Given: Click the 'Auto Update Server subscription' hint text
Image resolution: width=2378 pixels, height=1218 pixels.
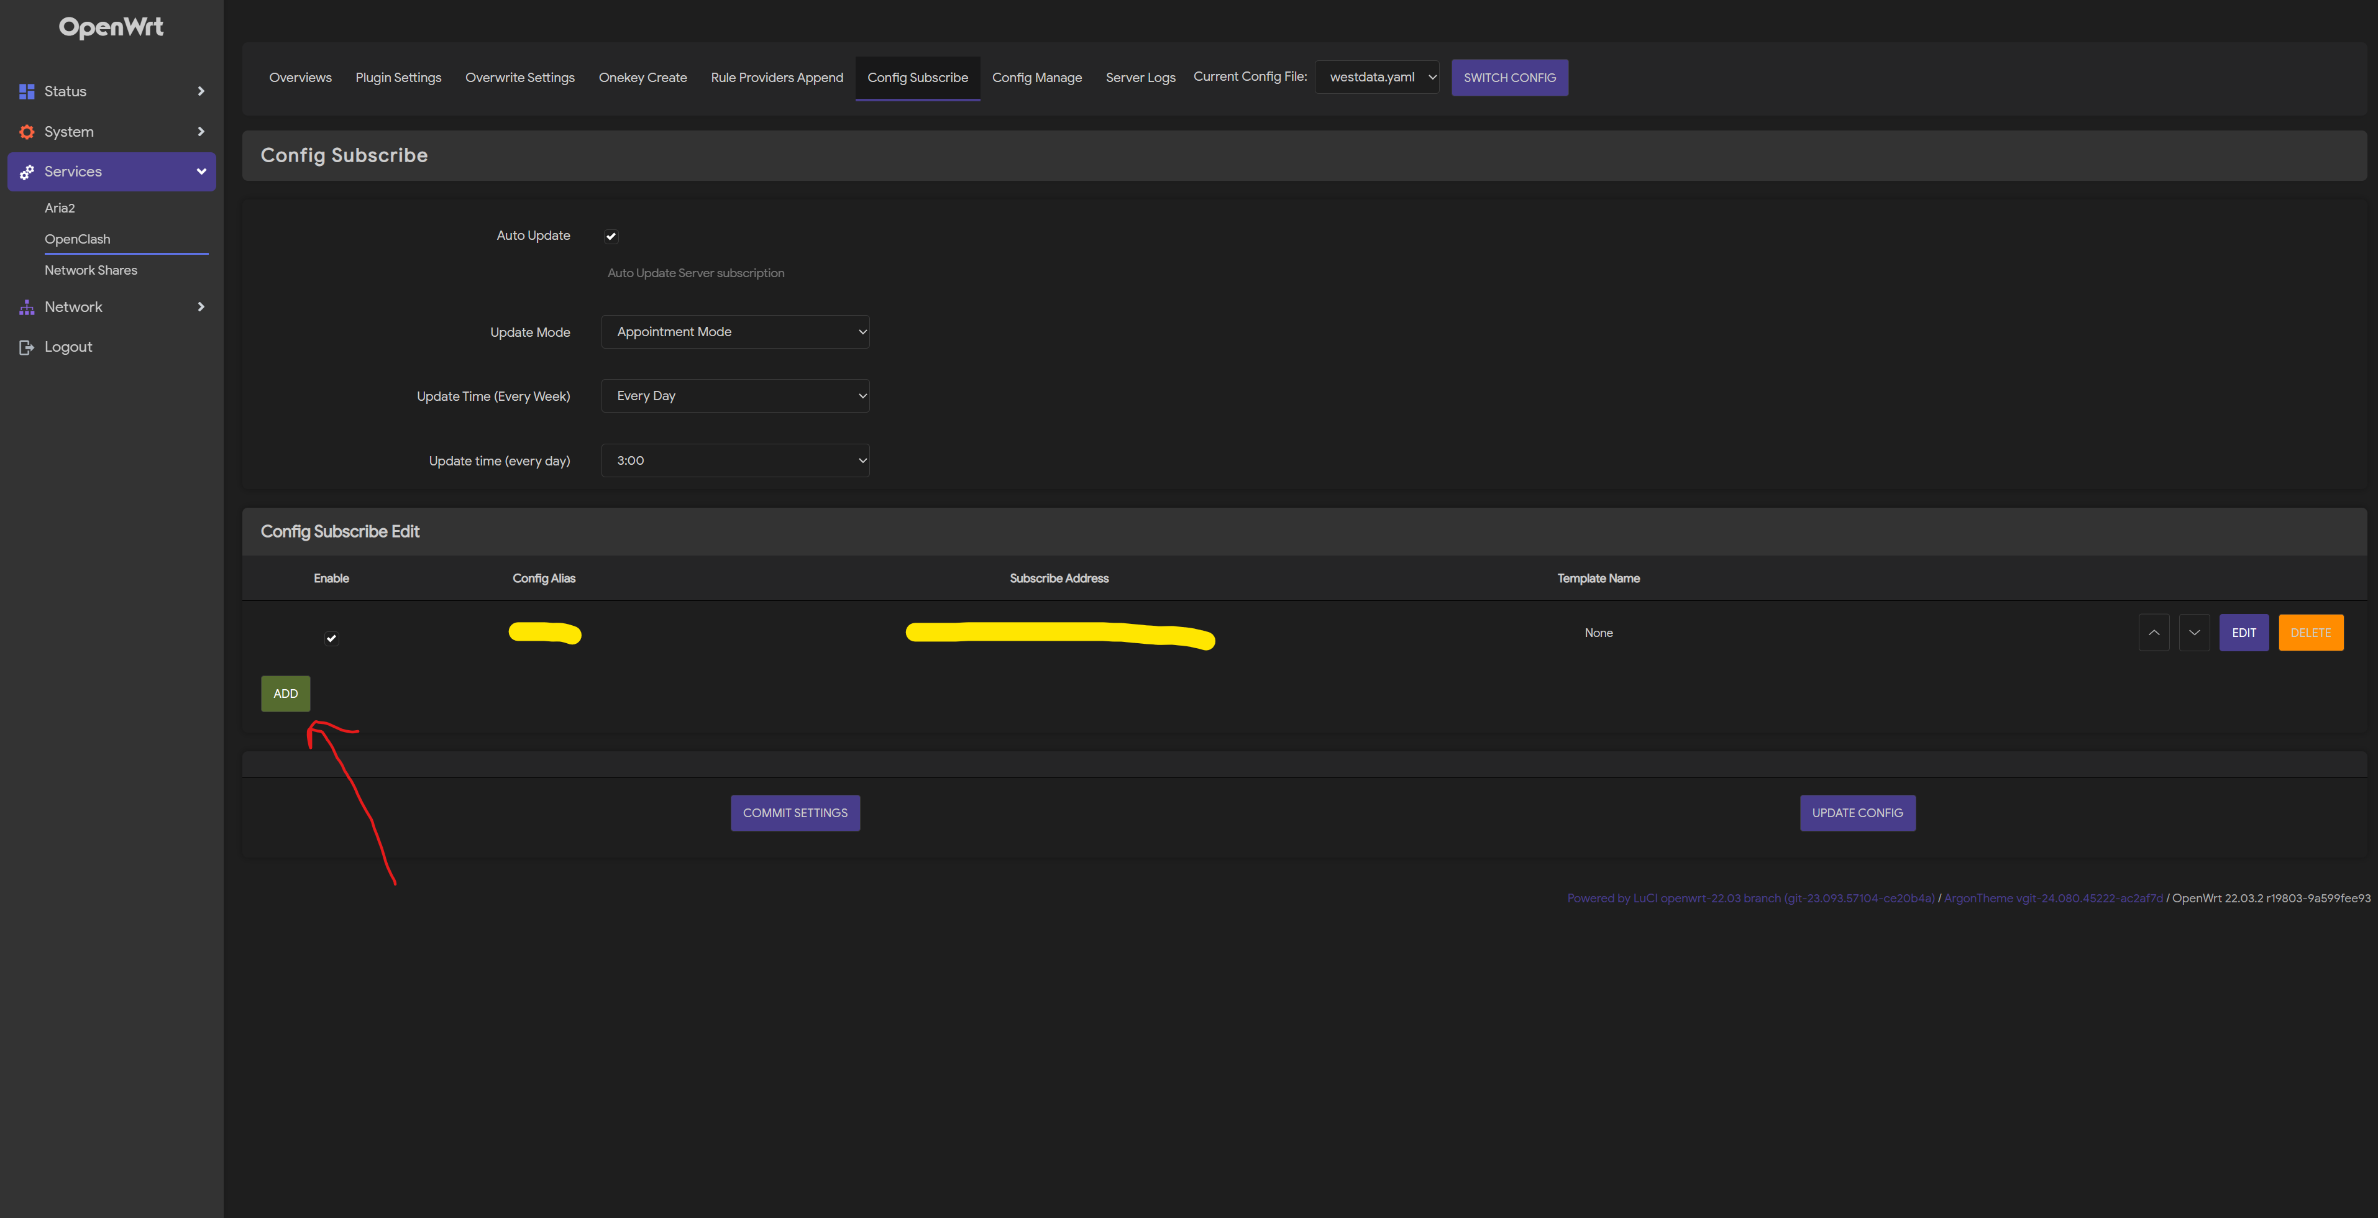Looking at the screenshot, I should pos(696,273).
